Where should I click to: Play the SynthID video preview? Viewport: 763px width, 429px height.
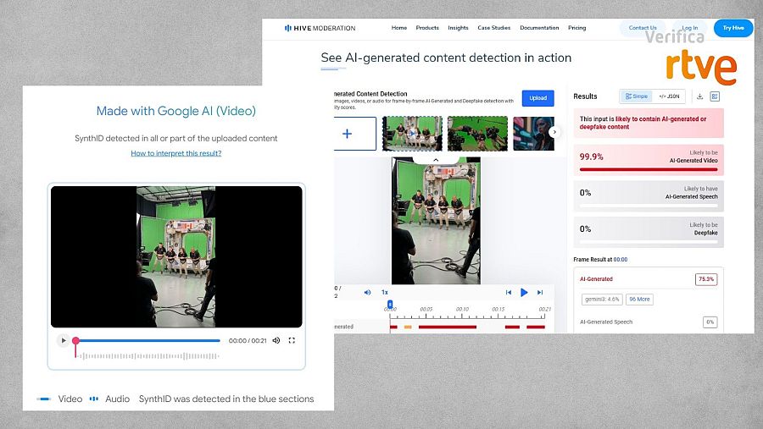click(63, 340)
